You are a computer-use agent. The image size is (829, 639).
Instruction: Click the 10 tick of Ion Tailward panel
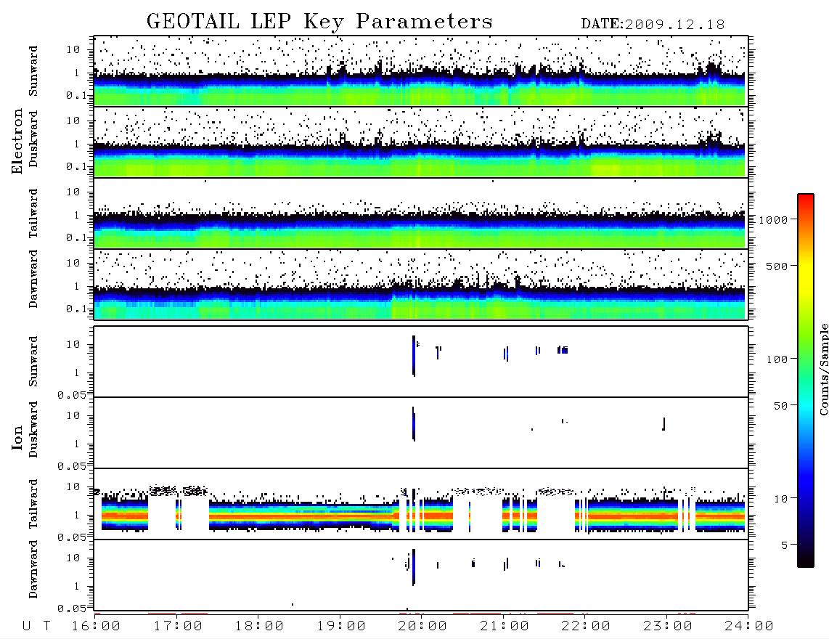tap(73, 487)
